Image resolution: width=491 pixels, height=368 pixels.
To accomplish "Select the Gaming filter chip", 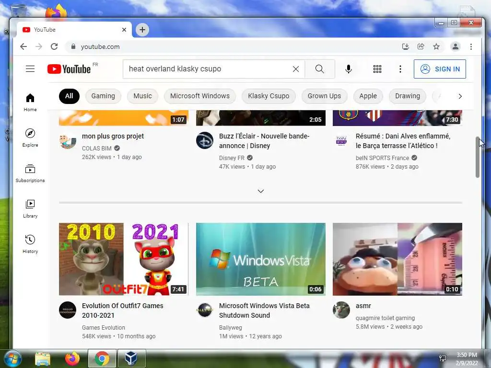I will point(103,96).
